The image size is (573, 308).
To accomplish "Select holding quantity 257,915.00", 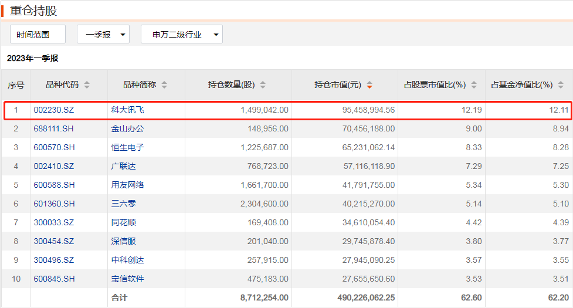I will (x=268, y=260).
